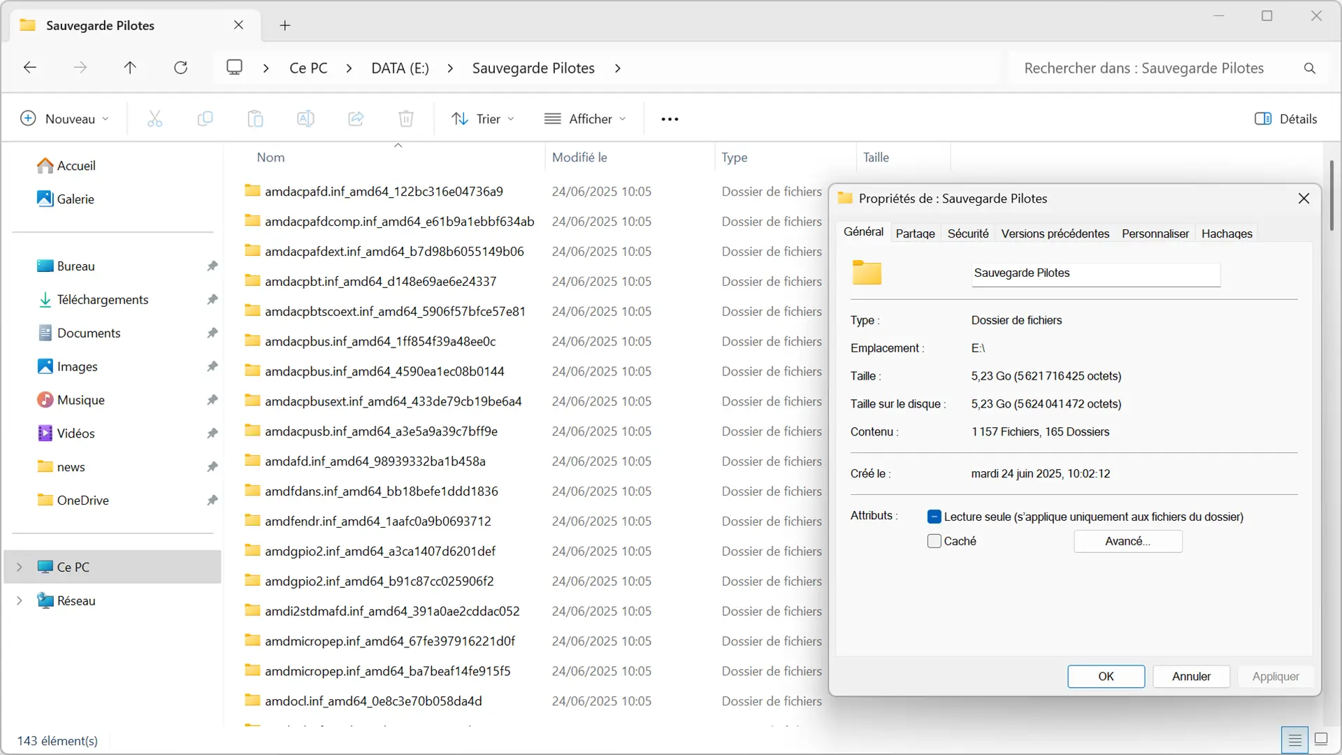Click the Delete trash icon
Screen dimensions: 1342x755
[x=406, y=119]
